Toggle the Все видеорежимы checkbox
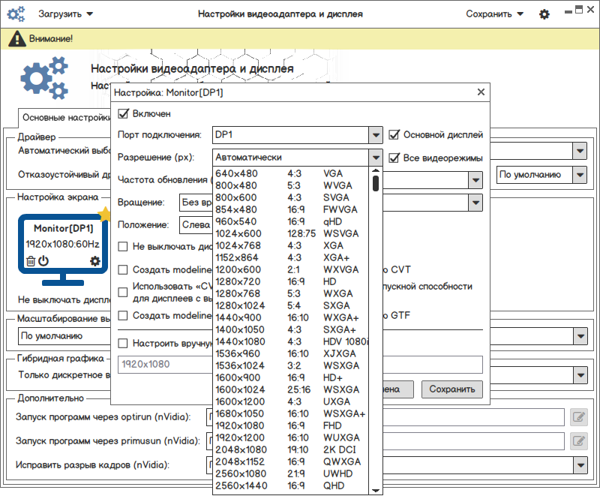Screen dimensions: 600x496 pos(395,158)
